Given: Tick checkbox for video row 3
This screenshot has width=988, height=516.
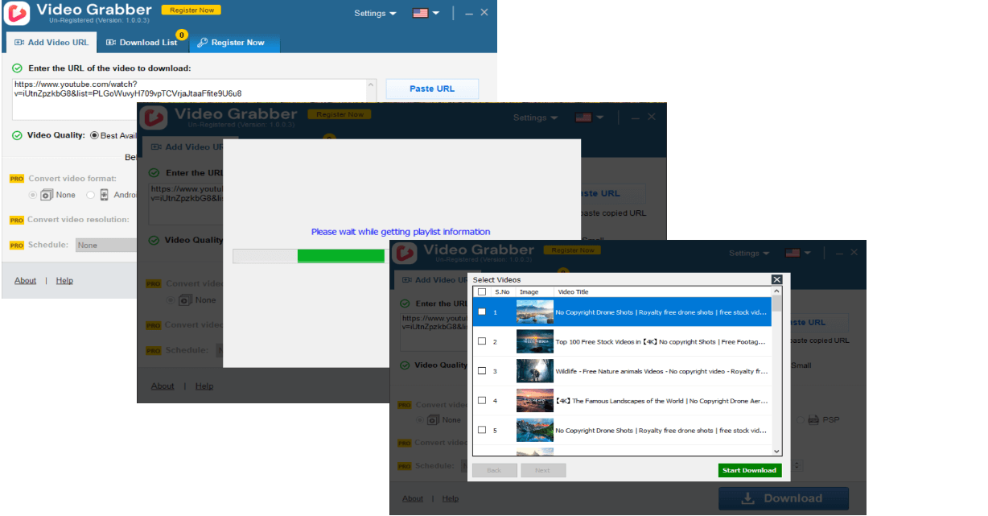Looking at the screenshot, I should 482,371.
